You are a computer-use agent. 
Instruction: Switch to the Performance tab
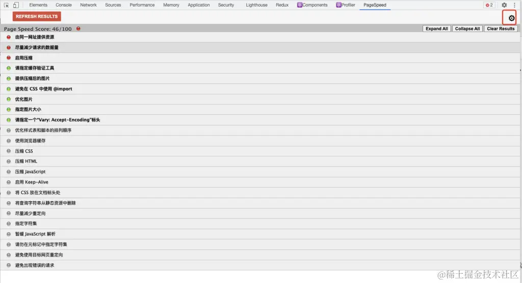[x=142, y=5]
